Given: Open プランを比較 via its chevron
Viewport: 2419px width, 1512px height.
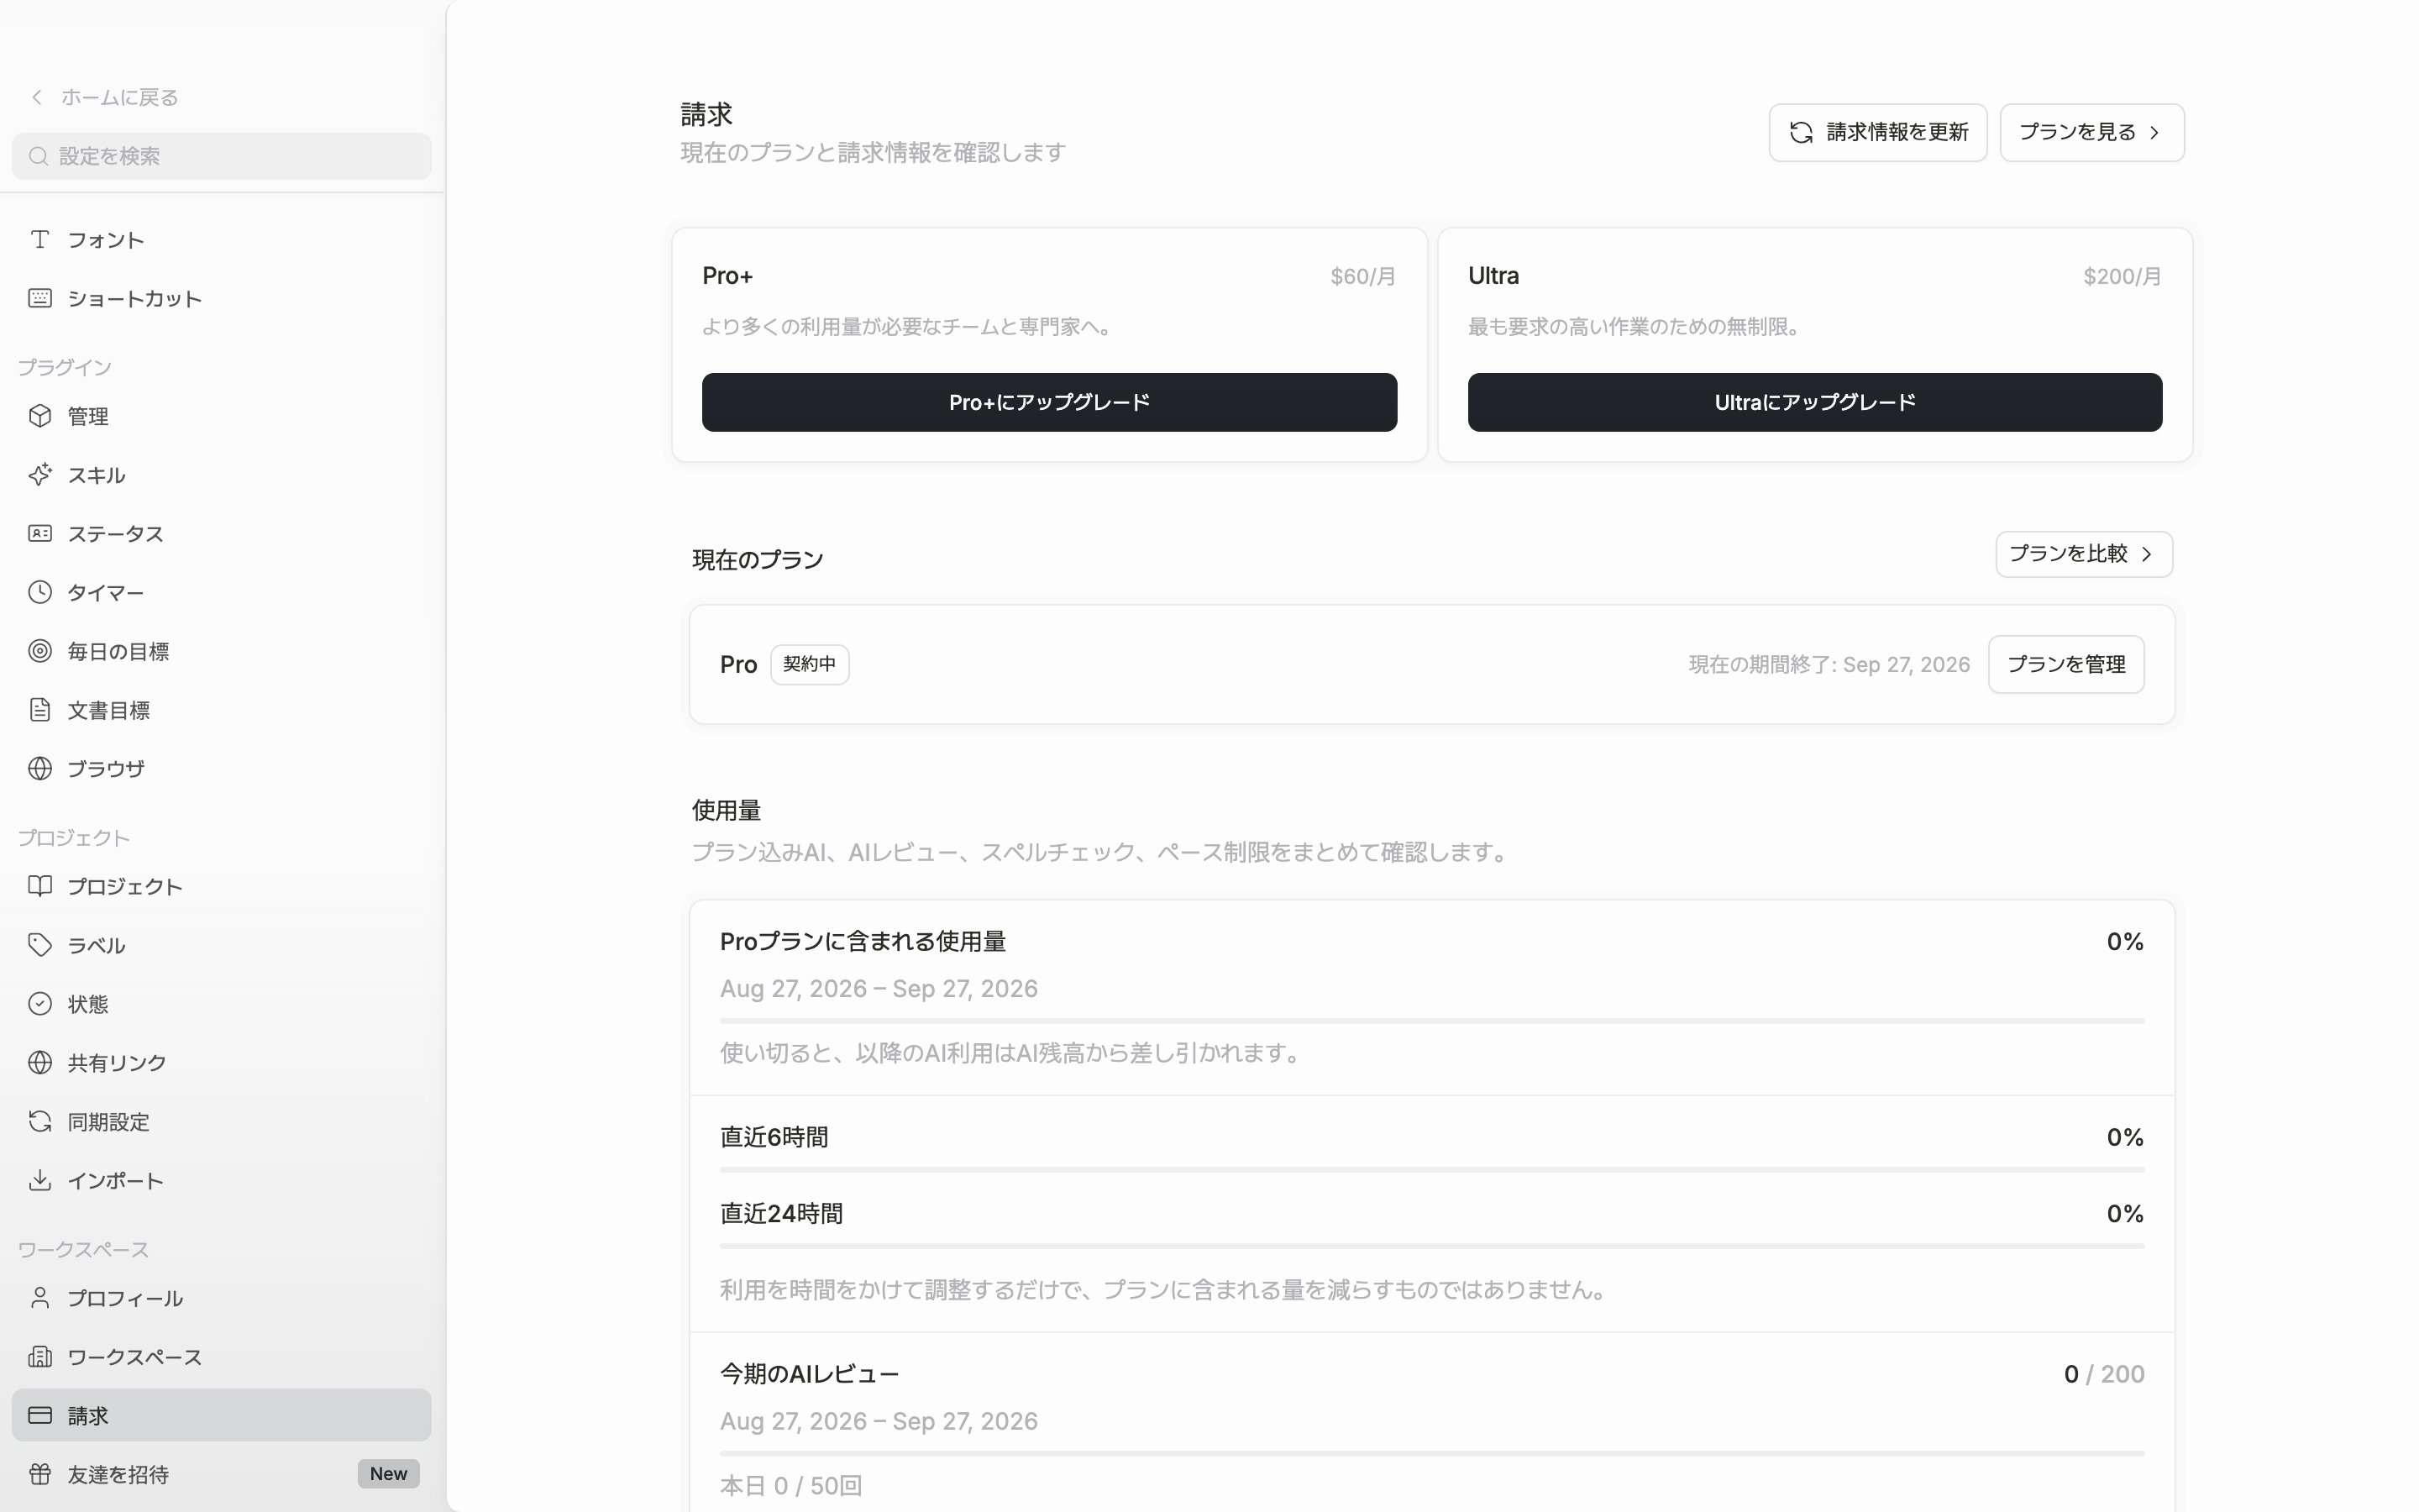Looking at the screenshot, I should [2146, 554].
